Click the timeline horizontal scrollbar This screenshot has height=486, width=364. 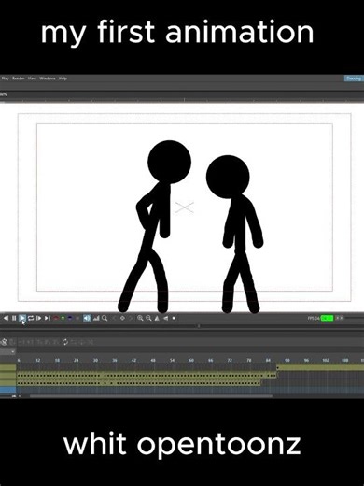click(151, 396)
